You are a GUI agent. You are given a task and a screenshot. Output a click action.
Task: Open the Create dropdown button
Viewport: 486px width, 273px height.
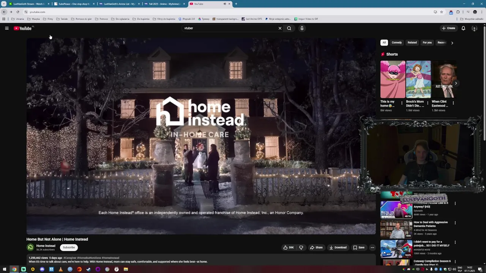(448, 28)
